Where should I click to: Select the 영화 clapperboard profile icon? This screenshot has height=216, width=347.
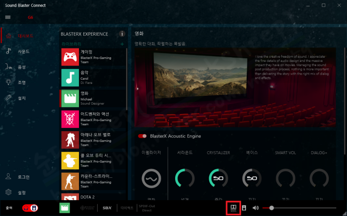point(70,98)
